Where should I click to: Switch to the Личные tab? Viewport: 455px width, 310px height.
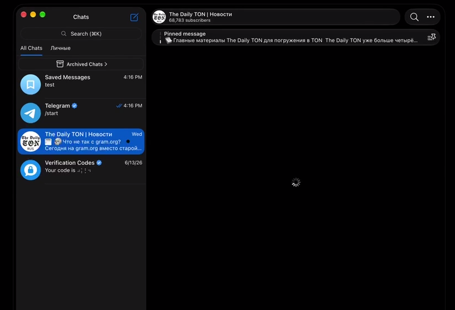[x=60, y=48]
